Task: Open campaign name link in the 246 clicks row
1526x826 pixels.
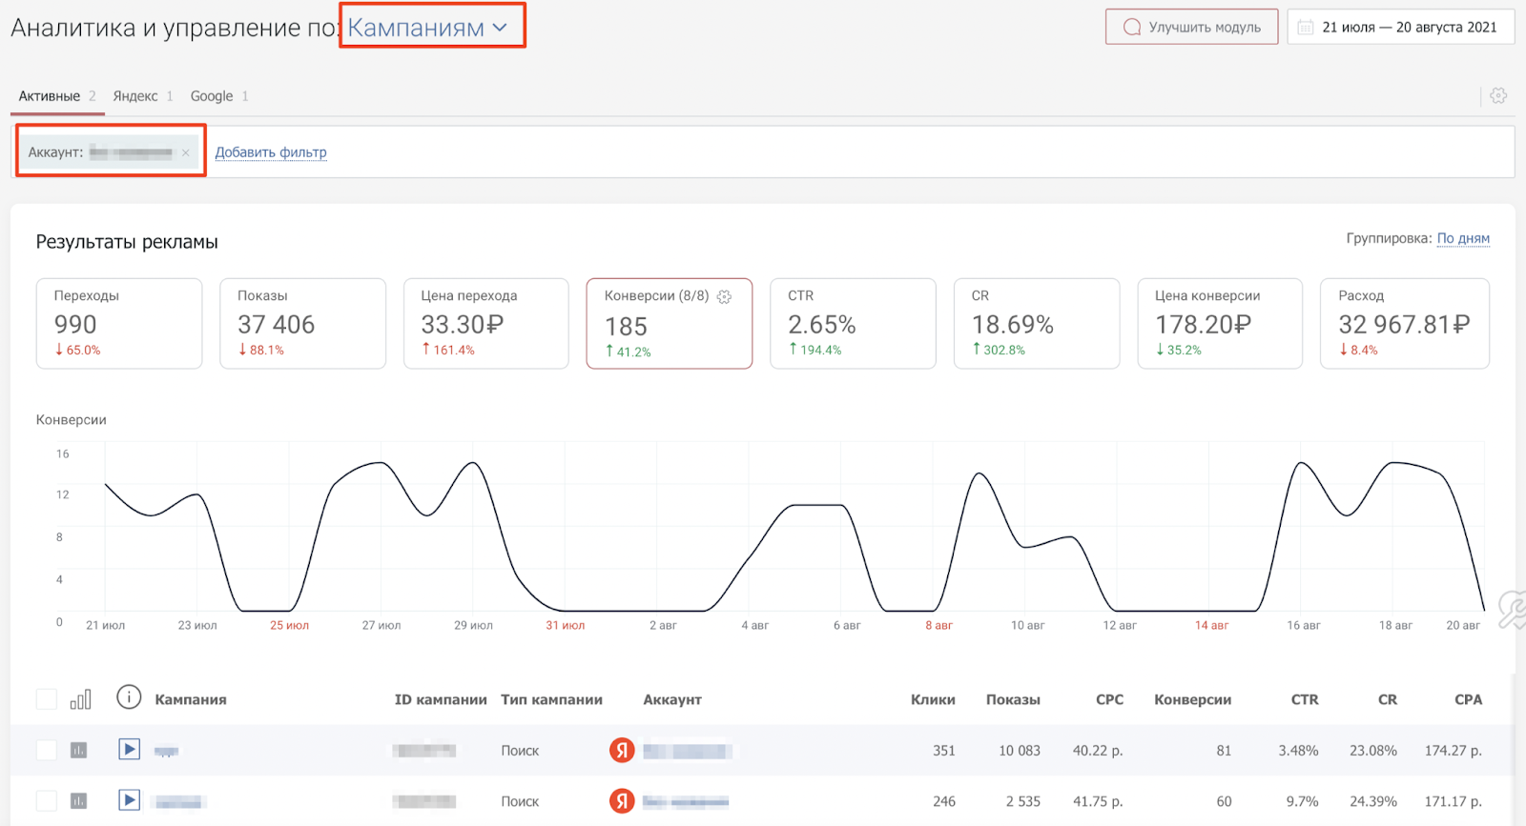Action: coord(179,802)
